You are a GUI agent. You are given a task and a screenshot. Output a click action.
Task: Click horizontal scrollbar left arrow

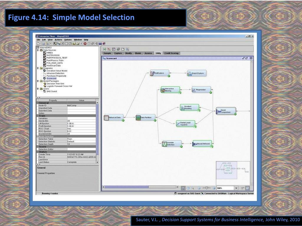[x=103, y=187]
